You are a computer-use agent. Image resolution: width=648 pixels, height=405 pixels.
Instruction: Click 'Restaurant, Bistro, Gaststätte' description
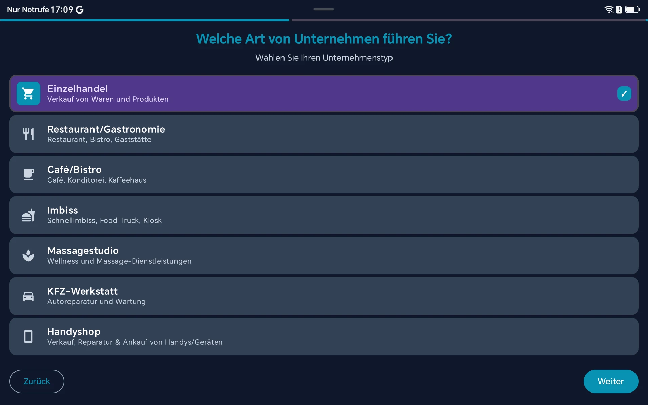(x=99, y=140)
